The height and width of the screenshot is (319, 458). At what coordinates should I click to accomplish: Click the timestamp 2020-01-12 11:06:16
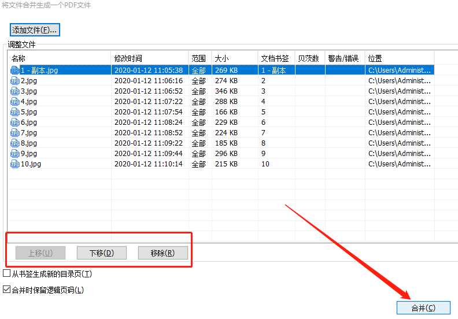[x=149, y=81]
